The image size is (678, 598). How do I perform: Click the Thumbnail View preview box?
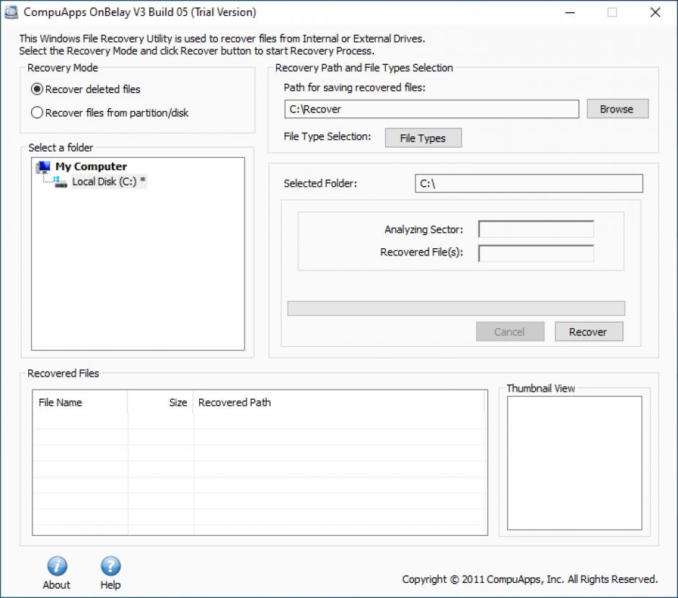click(x=574, y=463)
